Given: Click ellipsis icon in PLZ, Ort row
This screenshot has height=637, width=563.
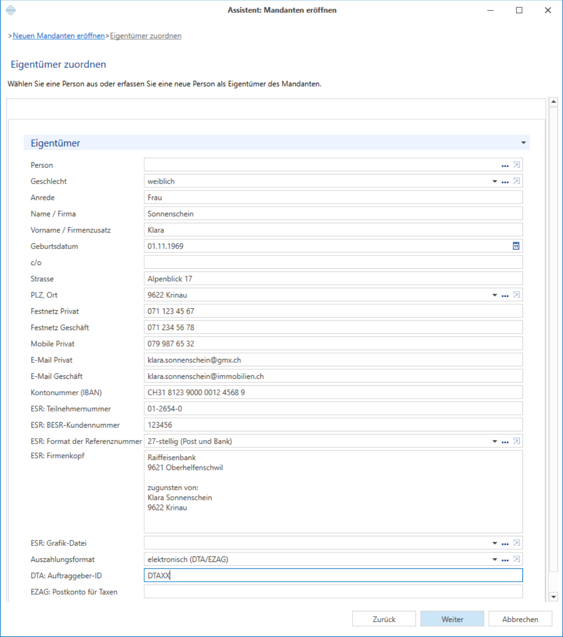Looking at the screenshot, I should 505,295.
